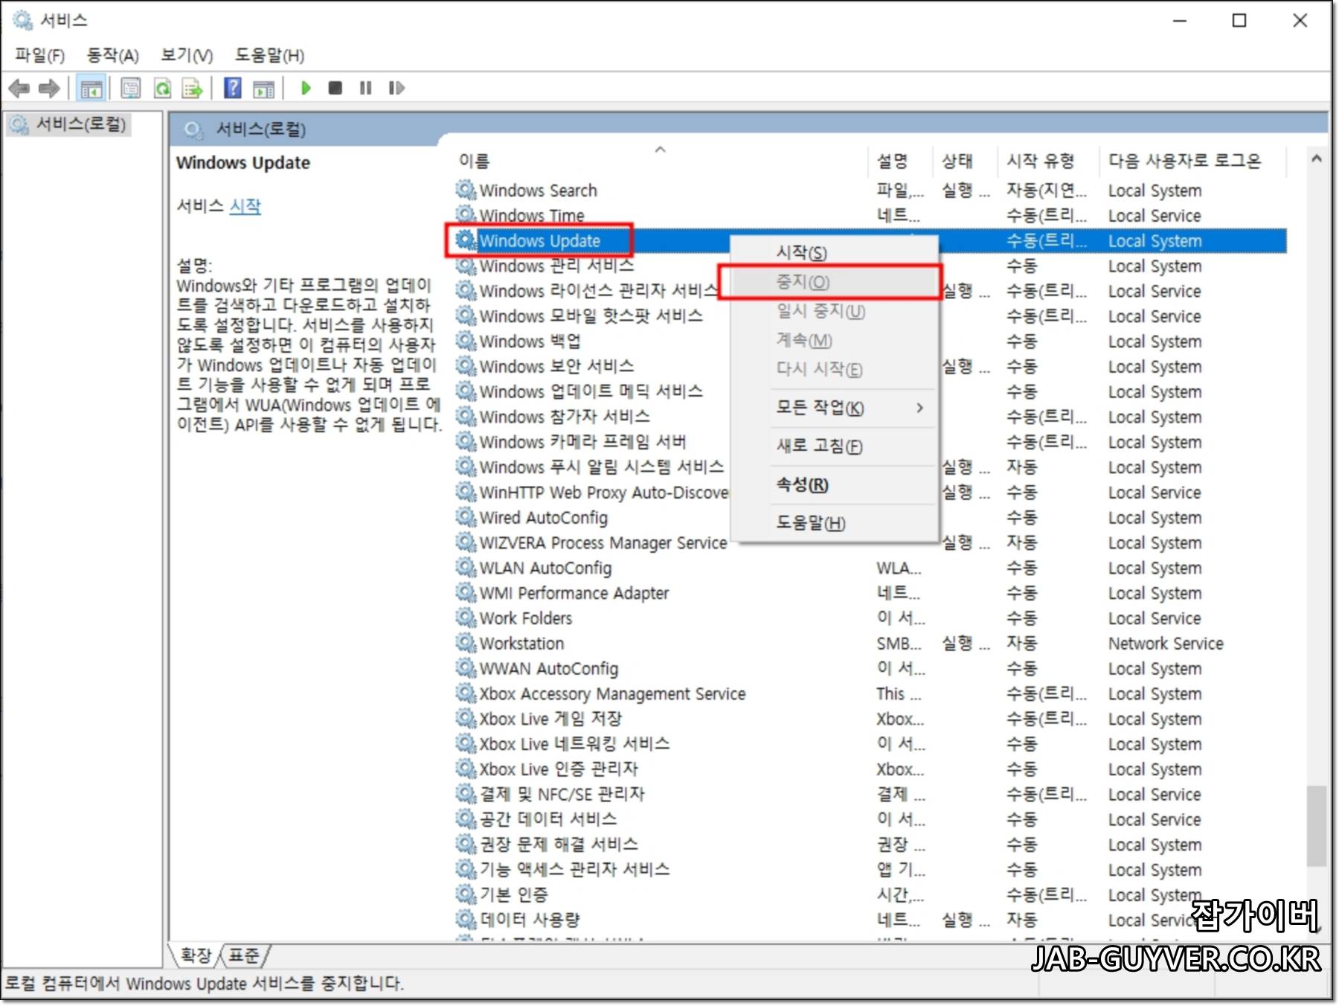
Task: Click gear icon next to Workstation service
Action: (466, 643)
